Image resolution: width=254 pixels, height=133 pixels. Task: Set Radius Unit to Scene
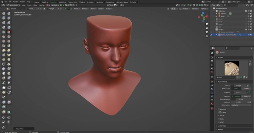click(x=246, y=89)
